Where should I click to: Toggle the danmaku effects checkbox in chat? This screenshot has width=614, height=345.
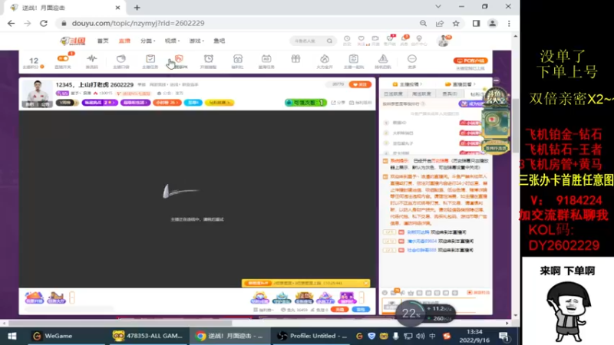coord(478,293)
